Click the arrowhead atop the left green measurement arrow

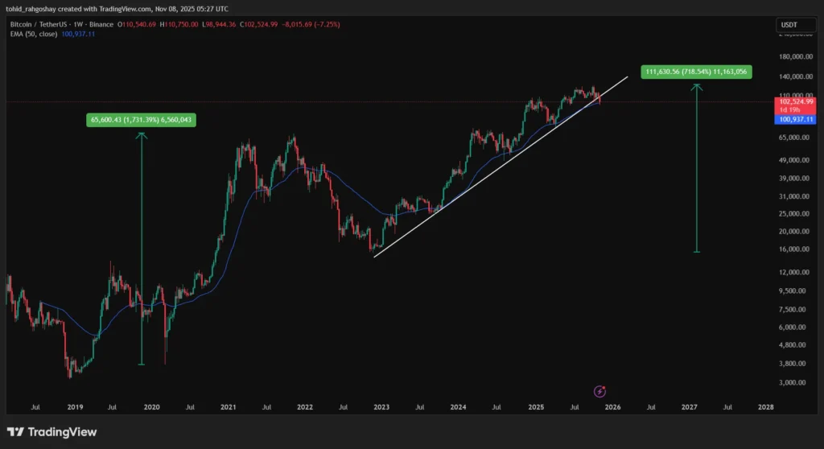142,135
